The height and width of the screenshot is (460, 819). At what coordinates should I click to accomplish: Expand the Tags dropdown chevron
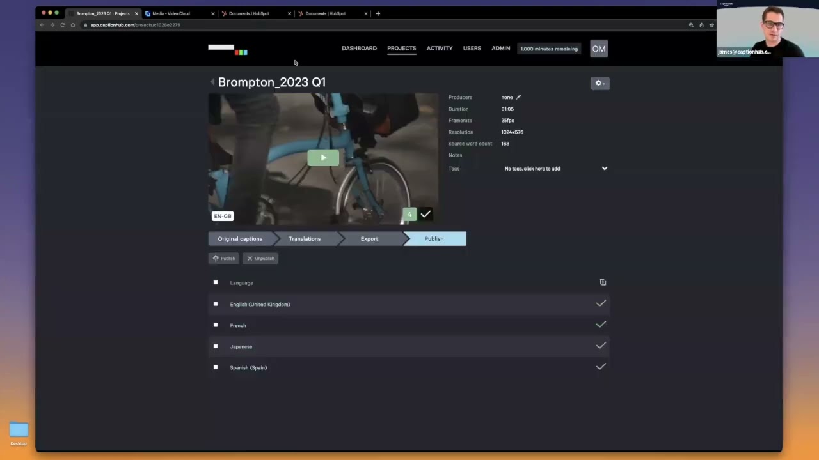point(605,169)
